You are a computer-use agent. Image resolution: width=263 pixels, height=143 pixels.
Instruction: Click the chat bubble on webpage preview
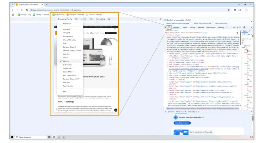(116, 110)
